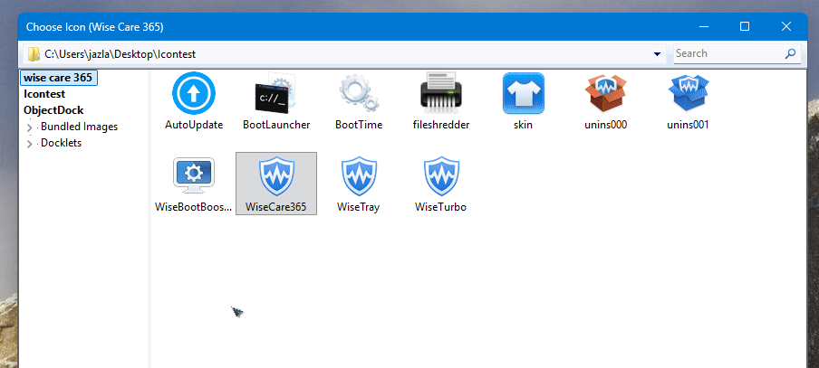Choose the BootLauncher terminal icon

pyautogui.click(x=276, y=94)
